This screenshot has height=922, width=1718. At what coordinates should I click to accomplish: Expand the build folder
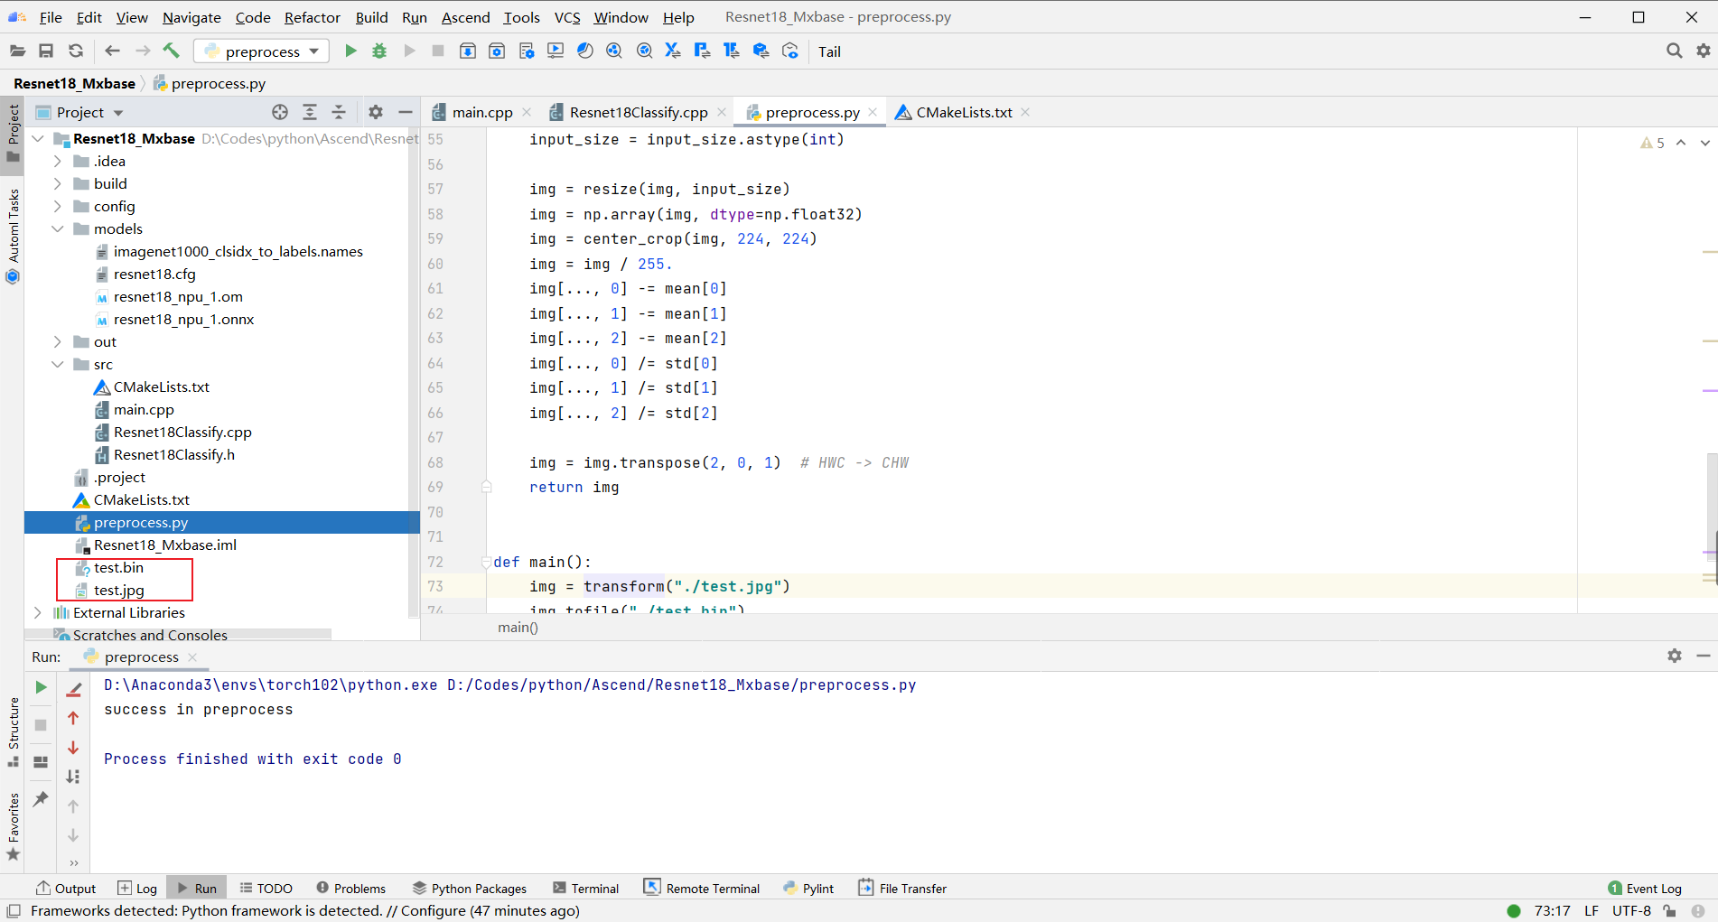click(x=58, y=183)
